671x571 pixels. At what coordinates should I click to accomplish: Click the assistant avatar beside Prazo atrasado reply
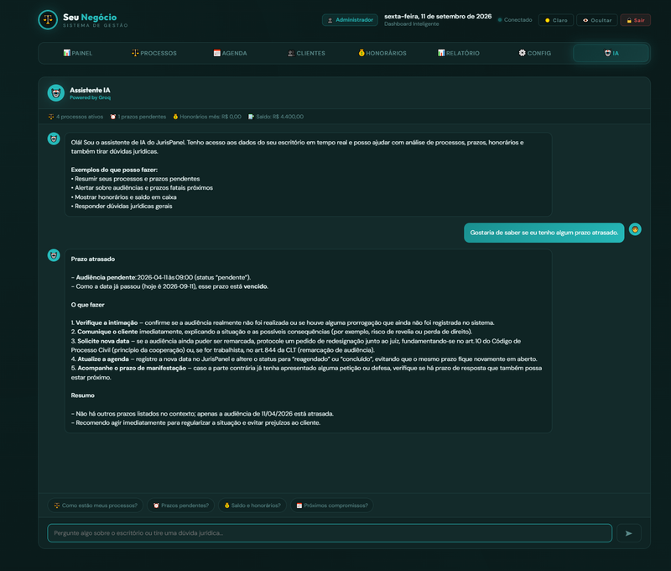pyautogui.click(x=54, y=255)
